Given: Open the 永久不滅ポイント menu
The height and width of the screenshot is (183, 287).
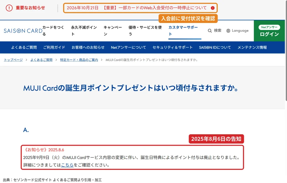Looking at the screenshot, I should (x=84, y=31).
